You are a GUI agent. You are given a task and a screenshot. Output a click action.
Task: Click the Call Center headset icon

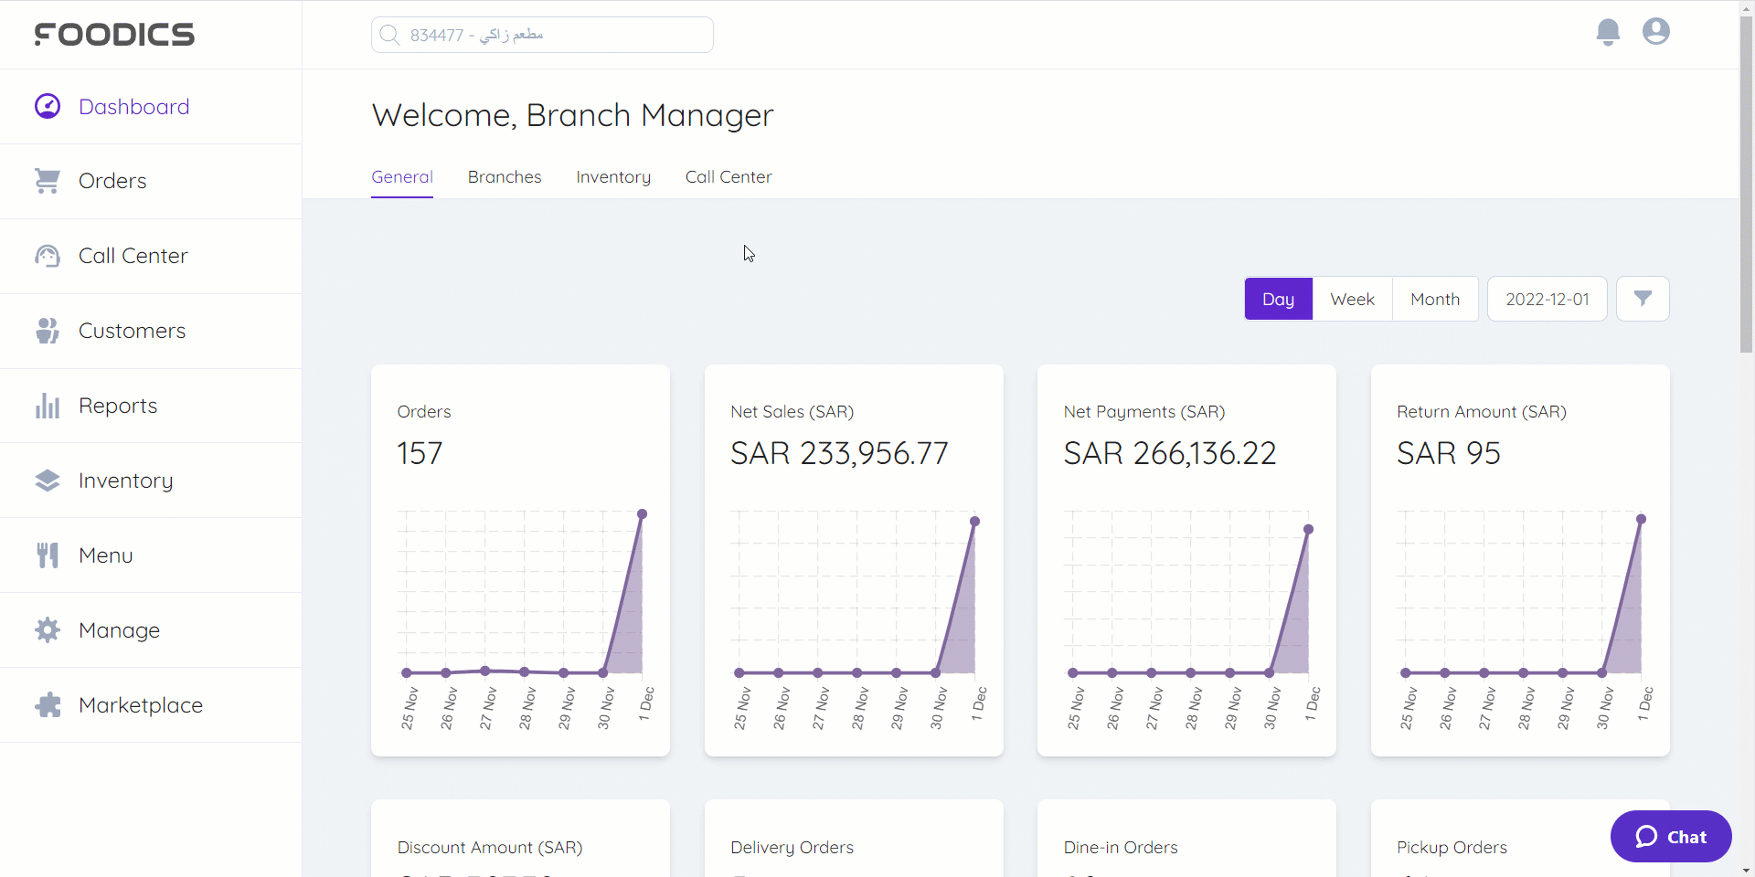point(48,256)
